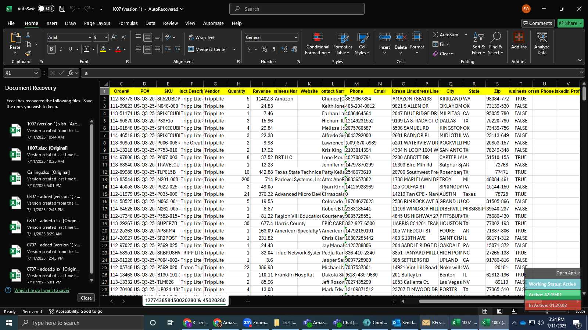Open the Review ribbon tab
The height and width of the screenshot is (330, 588).
[x=171, y=23]
